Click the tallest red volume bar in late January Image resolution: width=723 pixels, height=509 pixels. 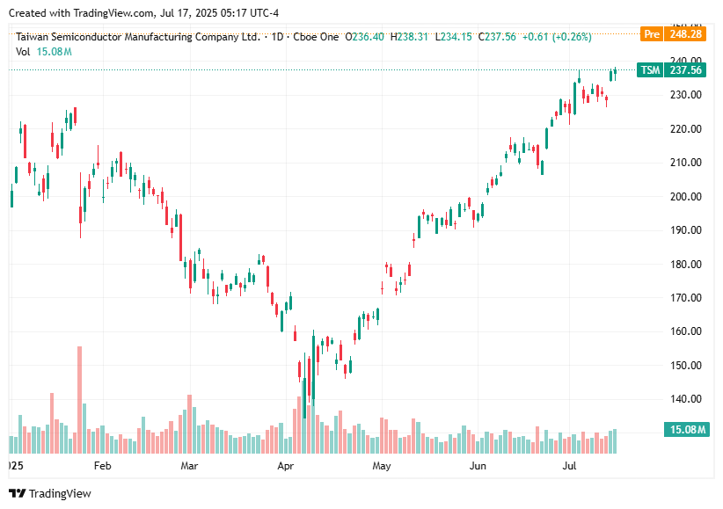(x=79, y=400)
